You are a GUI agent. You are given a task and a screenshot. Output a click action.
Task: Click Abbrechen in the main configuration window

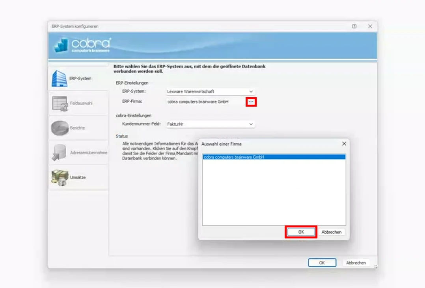point(356,262)
